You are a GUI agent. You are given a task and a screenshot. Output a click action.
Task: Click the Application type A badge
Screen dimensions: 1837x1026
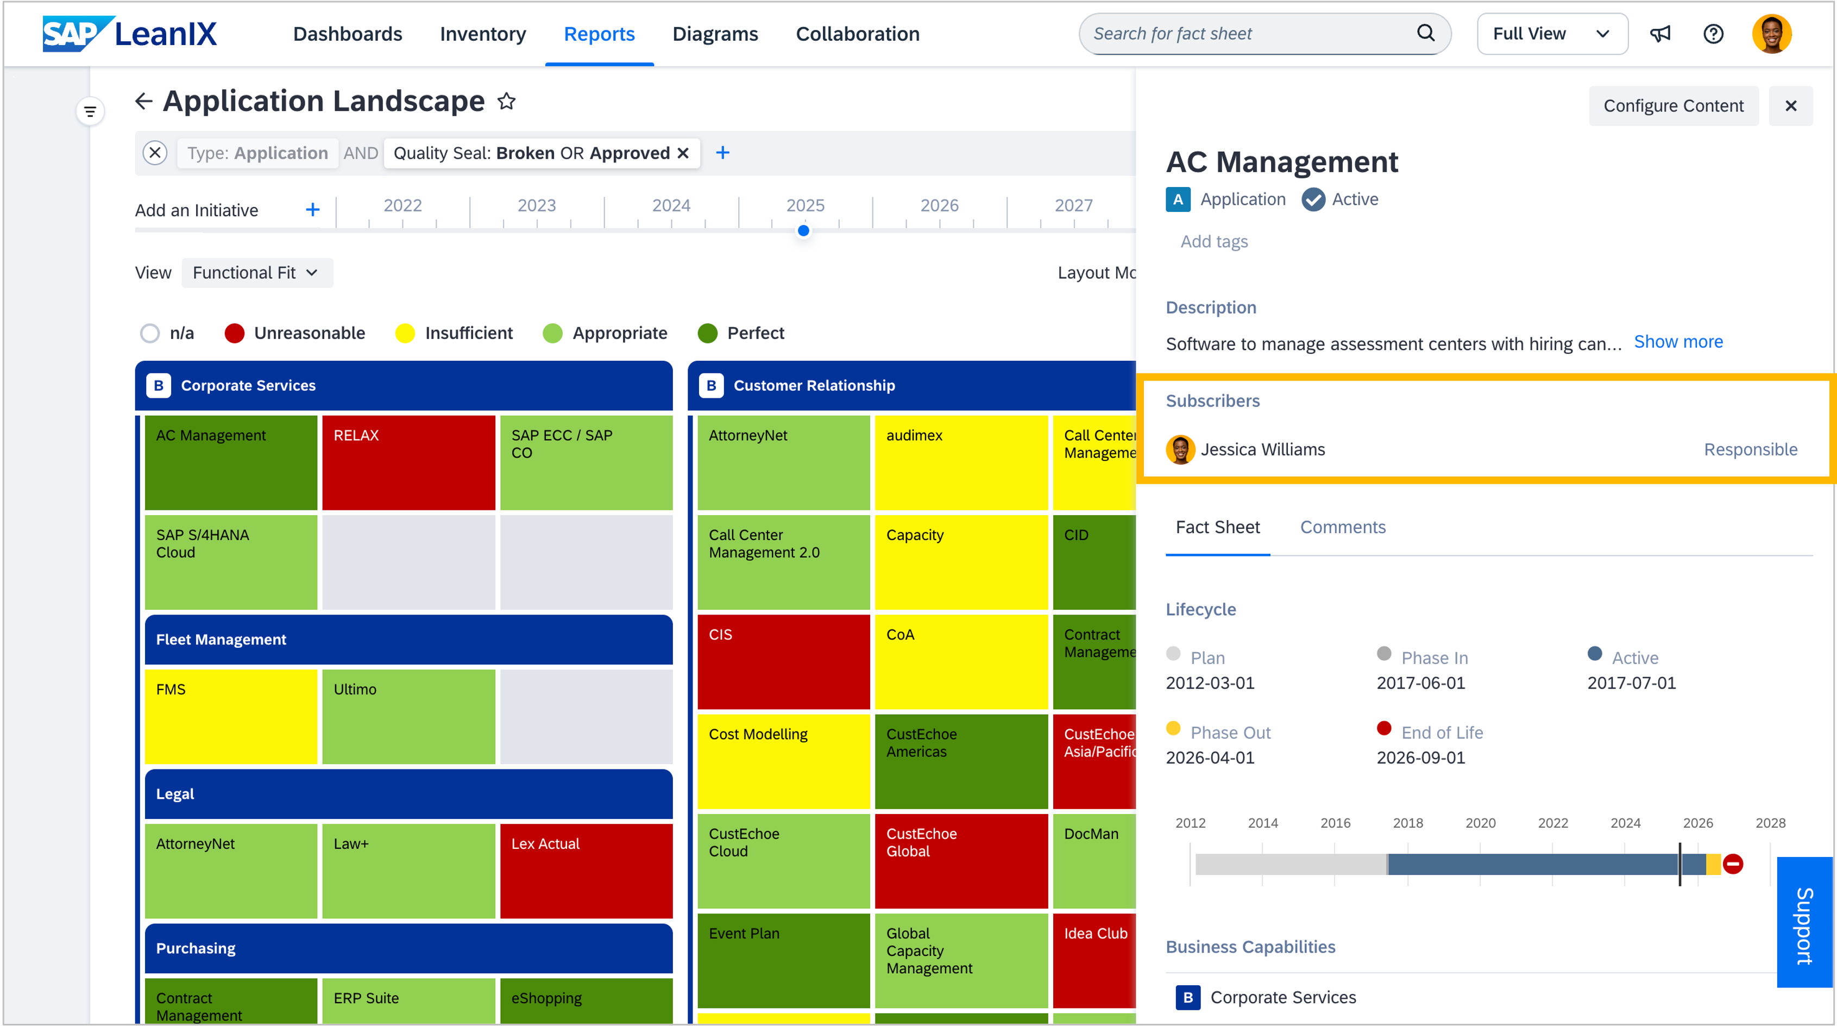click(x=1178, y=200)
